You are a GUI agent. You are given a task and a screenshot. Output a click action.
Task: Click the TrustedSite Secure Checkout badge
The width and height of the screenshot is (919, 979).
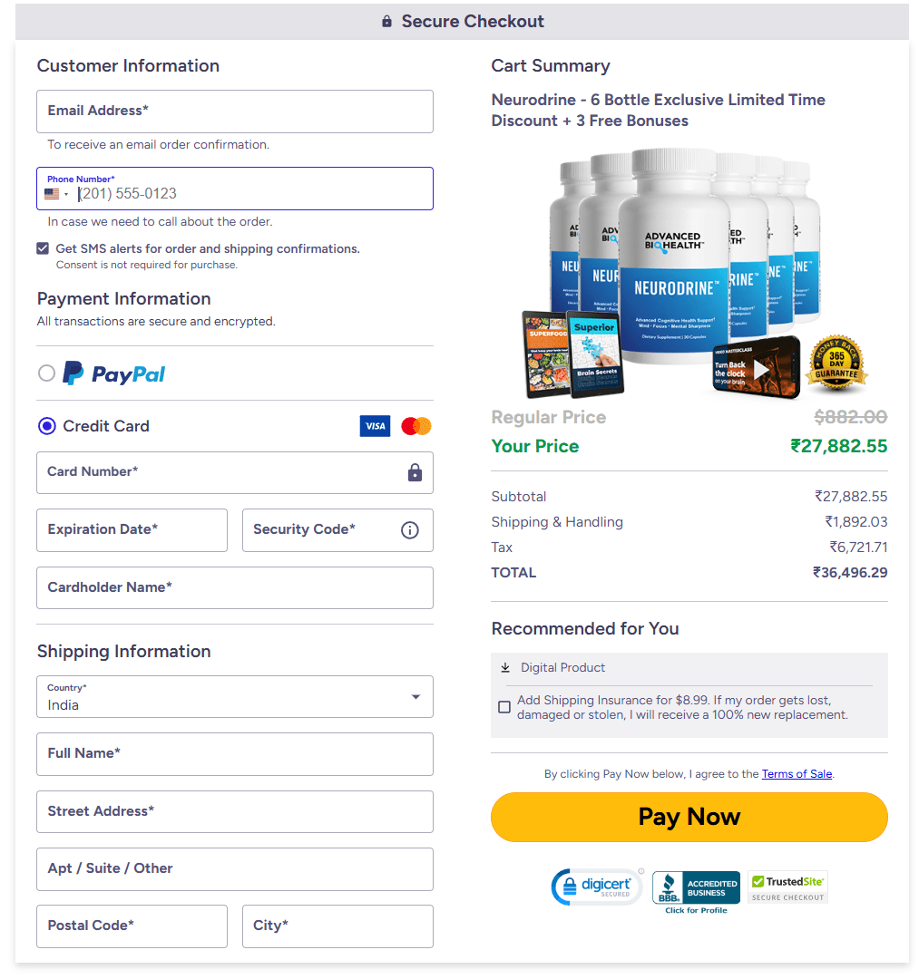pos(787,887)
